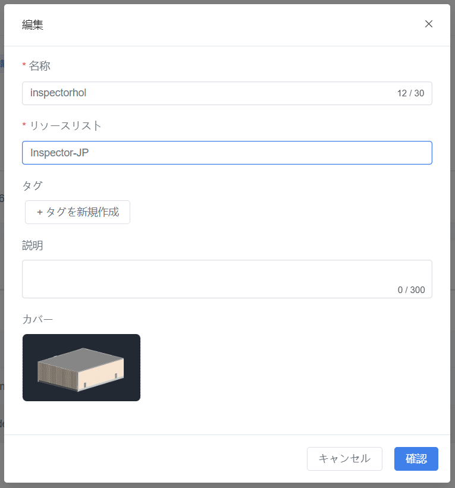Close the 編集 dialog with X icon
This screenshot has width=455, height=488.
point(428,24)
